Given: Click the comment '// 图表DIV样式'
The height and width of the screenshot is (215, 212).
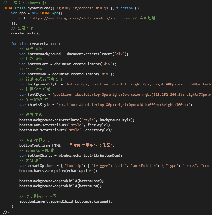Looking at the screenshot, I should click(34, 100).
